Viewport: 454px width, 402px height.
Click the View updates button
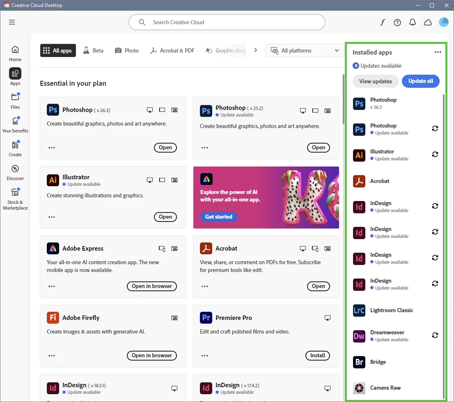pos(375,81)
